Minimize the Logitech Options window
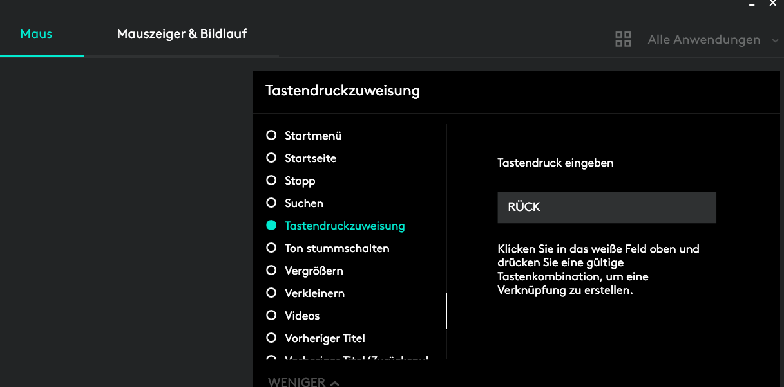The height and width of the screenshot is (387, 784). click(x=752, y=4)
